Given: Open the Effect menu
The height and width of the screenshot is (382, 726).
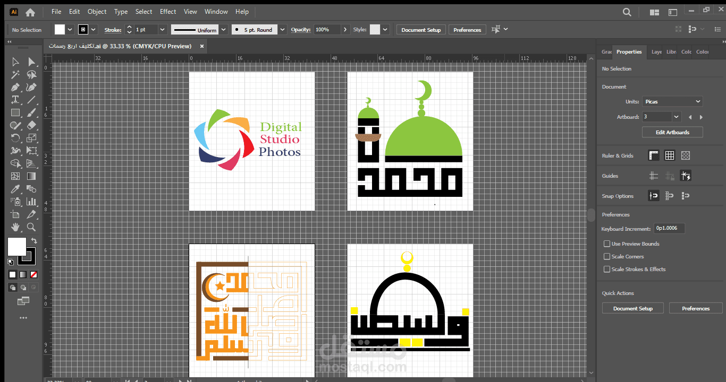Looking at the screenshot, I should (x=168, y=12).
